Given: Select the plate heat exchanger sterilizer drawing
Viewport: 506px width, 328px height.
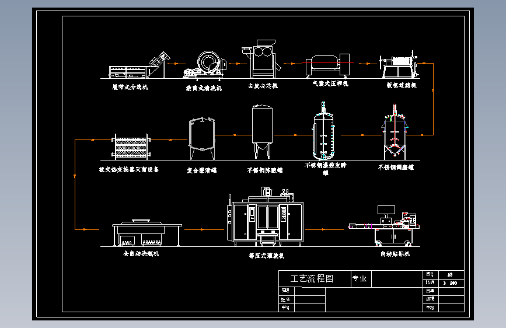Looking at the screenshot, I should [131, 147].
